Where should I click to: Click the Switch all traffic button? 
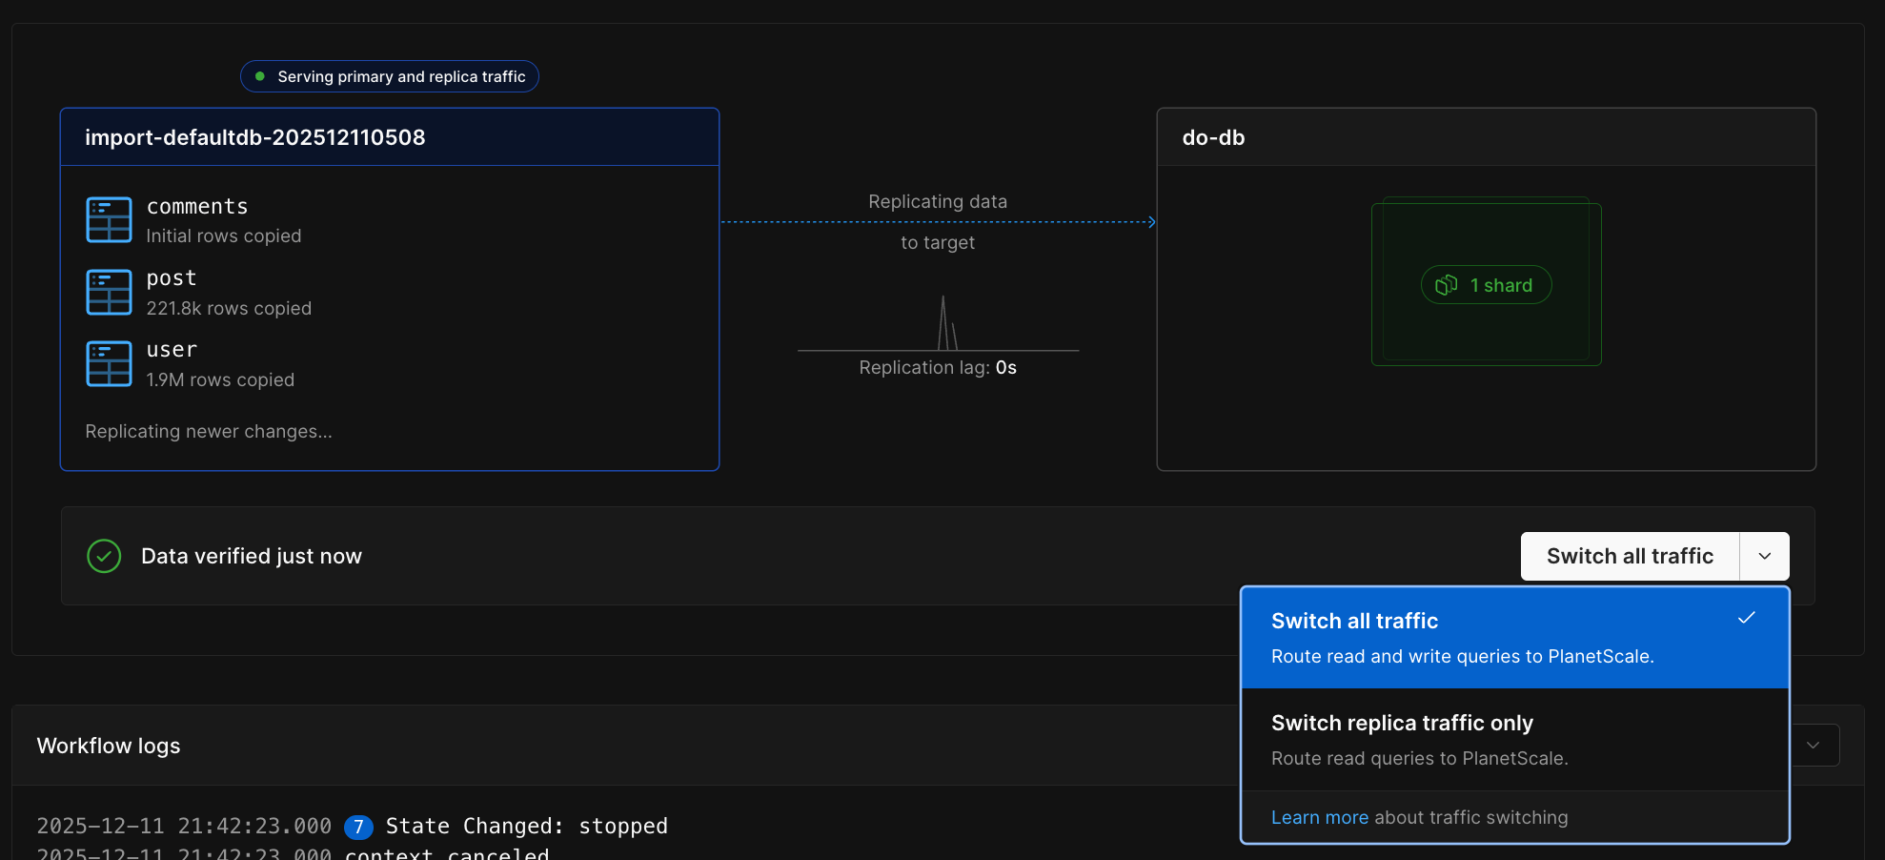[x=1630, y=556]
